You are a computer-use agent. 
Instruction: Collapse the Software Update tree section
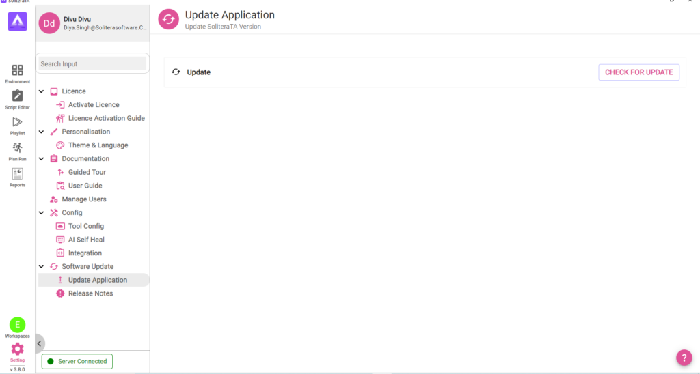click(42, 267)
